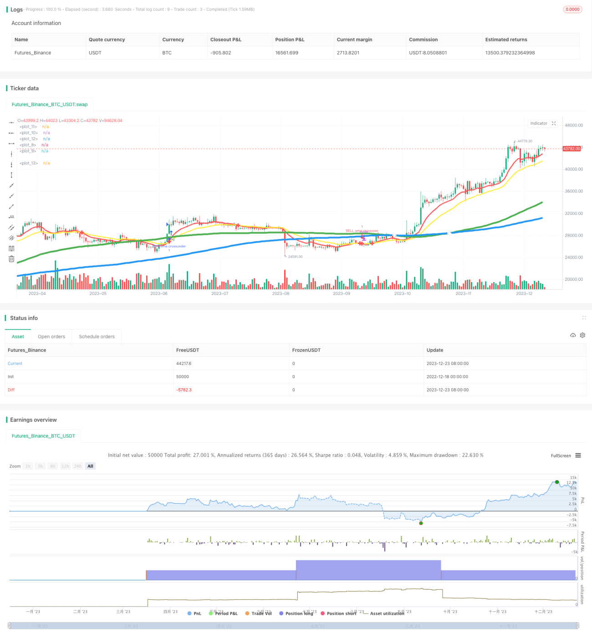
Task: Switch to the Schedule orders tab
Action: point(97,337)
